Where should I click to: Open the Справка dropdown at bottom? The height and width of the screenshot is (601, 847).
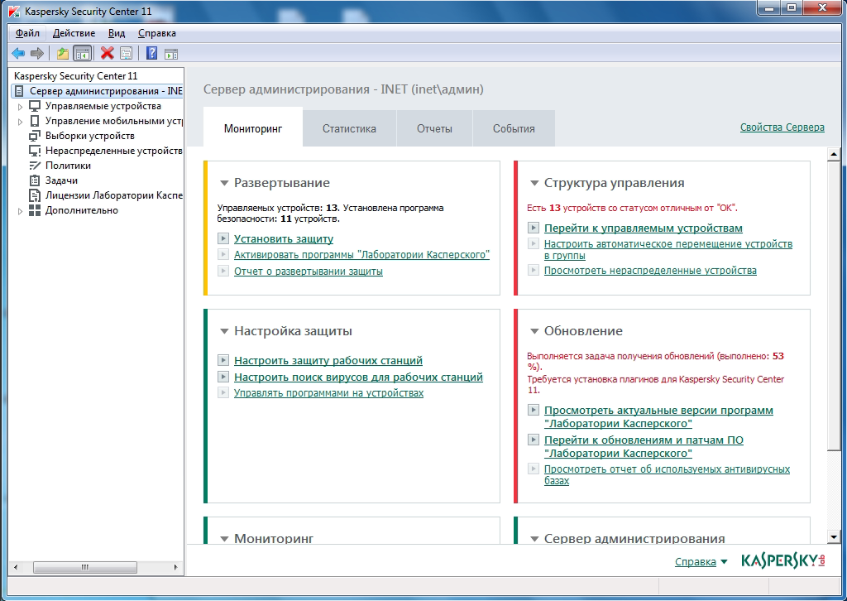coord(701,562)
